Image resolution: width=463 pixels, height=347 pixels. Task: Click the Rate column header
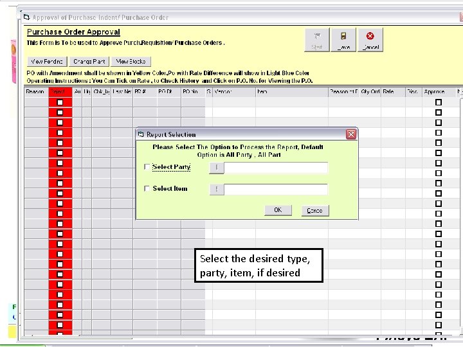(393, 92)
